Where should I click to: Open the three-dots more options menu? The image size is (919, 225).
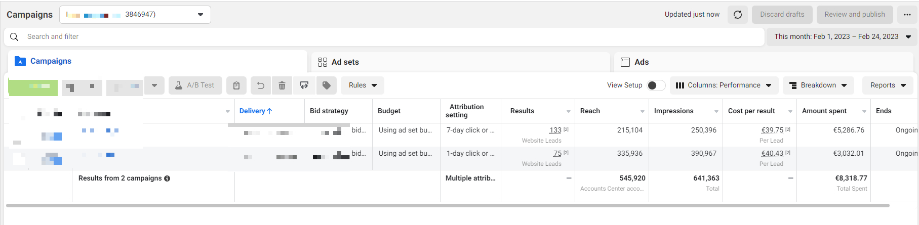coord(907,15)
